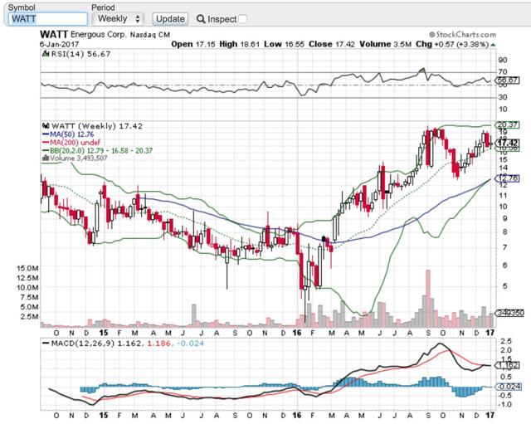Click the Chg +0.57 (+3.38%) header value
This screenshot has height=424, width=531.
[x=452, y=44]
